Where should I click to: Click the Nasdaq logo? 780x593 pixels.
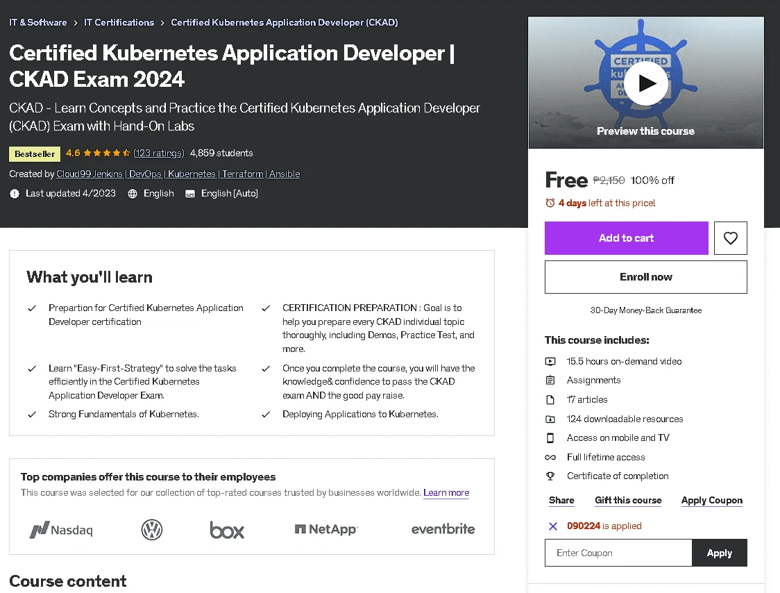[61, 530]
